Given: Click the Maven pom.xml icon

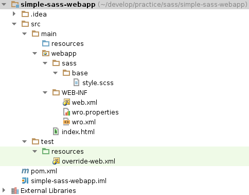Looking at the screenshot, I should 25,171.
